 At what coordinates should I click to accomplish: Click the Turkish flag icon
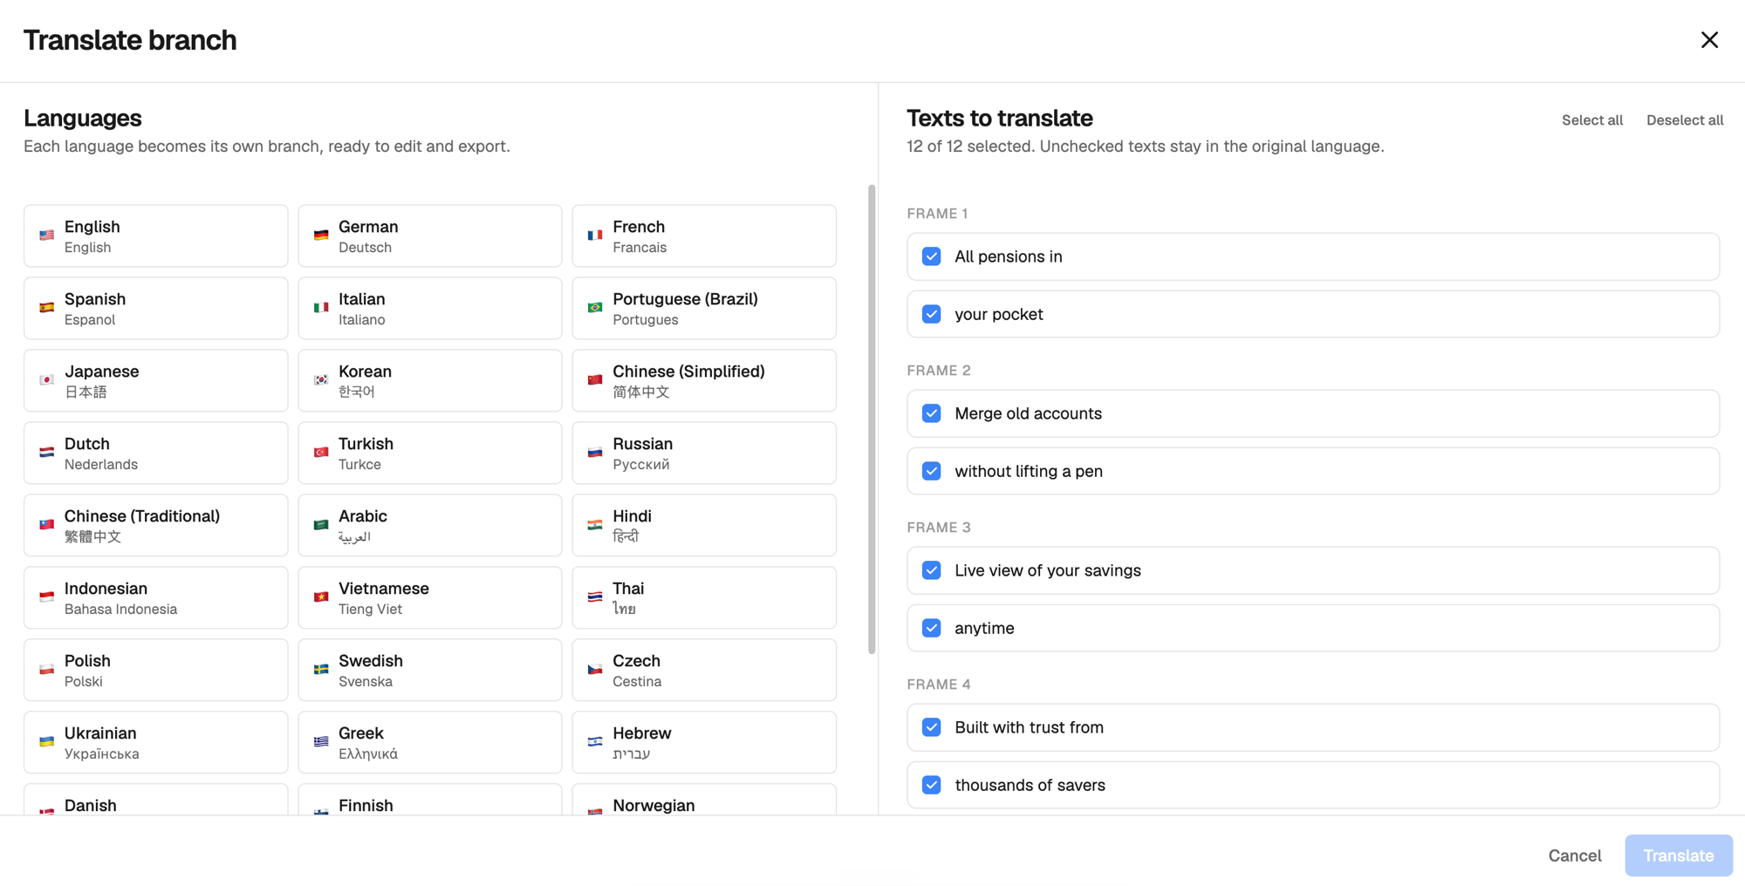[x=321, y=453]
